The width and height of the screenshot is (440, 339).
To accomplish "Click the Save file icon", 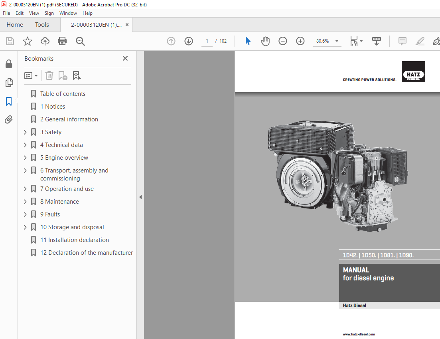I will point(10,41).
